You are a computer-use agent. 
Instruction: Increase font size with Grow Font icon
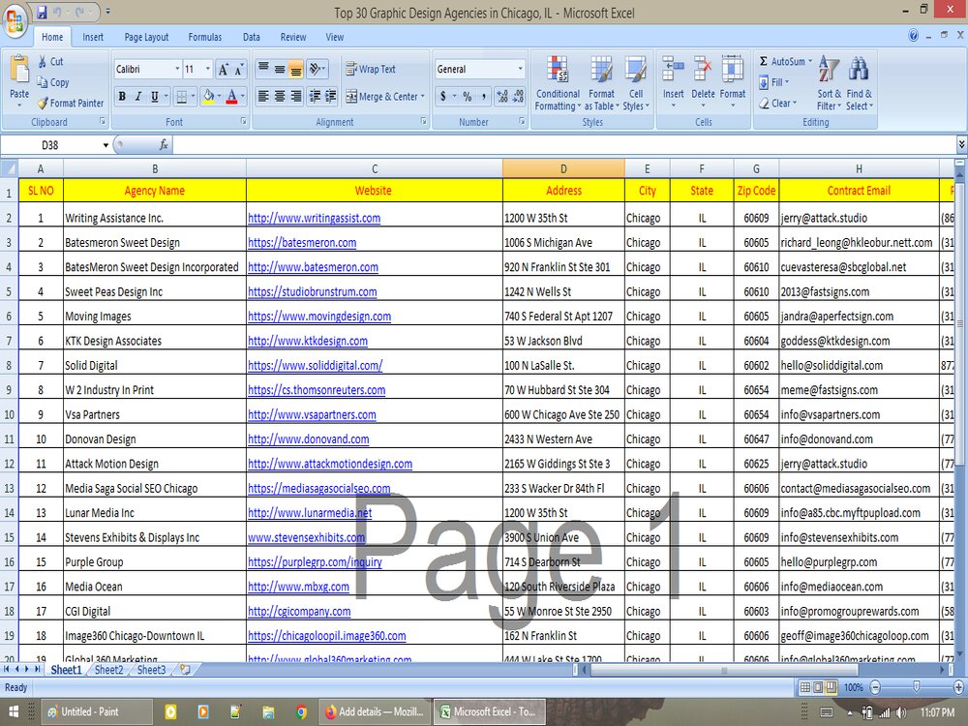pyautogui.click(x=224, y=69)
